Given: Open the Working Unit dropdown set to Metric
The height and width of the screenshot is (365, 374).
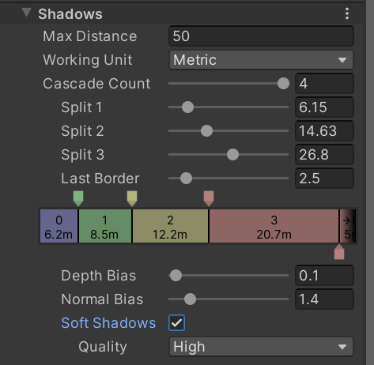Looking at the screenshot, I should pyautogui.click(x=261, y=60).
